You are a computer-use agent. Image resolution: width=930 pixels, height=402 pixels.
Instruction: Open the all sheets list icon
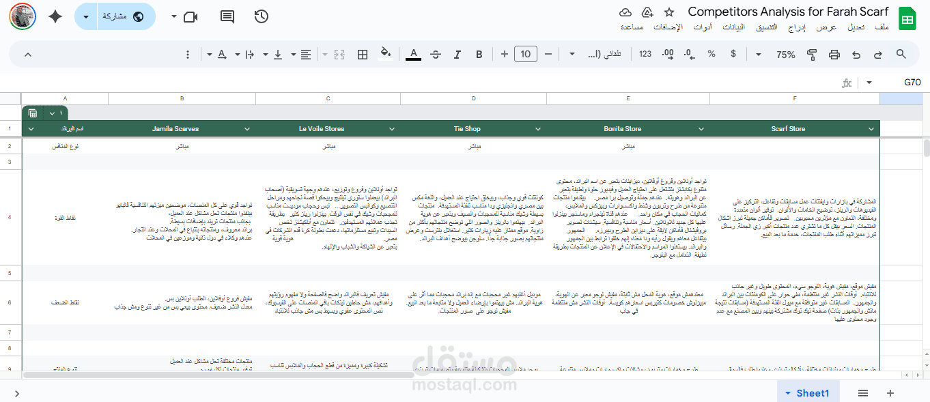pyautogui.click(x=863, y=393)
